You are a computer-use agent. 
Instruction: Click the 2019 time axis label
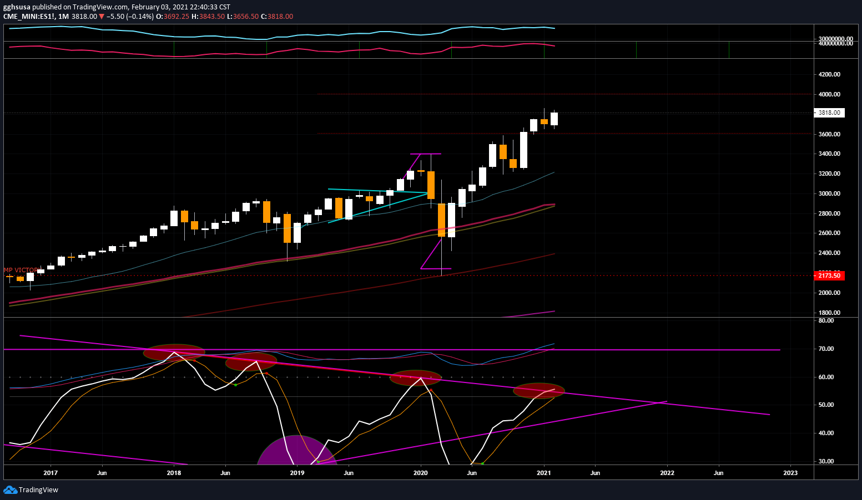click(297, 473)
